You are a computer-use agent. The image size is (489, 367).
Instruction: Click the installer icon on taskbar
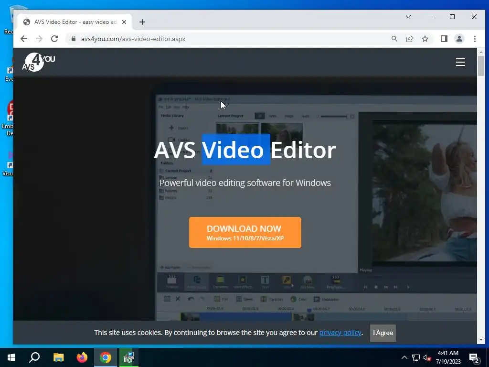click(128, 357)
